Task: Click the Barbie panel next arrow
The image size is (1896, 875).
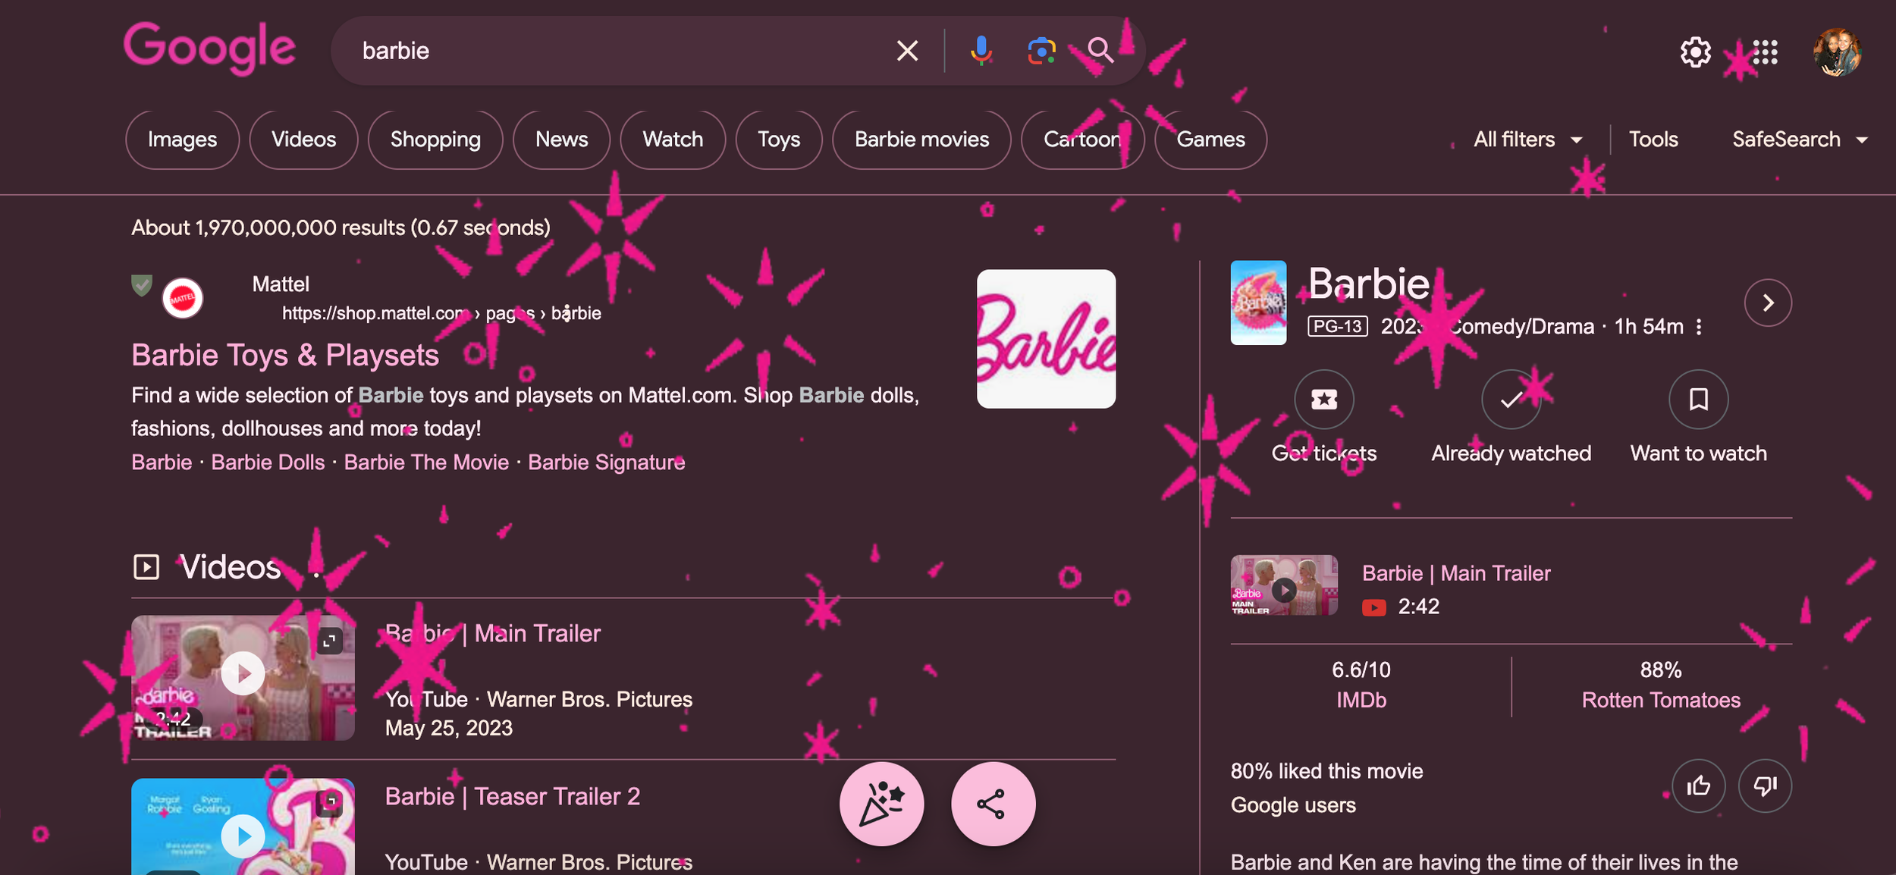Action: (x=1768, y=303)
